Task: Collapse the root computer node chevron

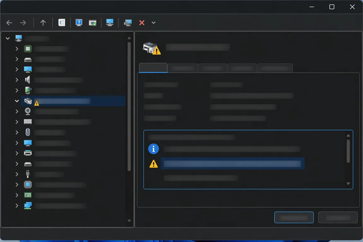Action: 8,38
